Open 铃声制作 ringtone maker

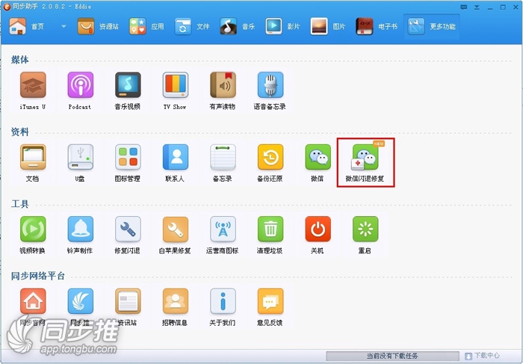click(x=80, y=229)
